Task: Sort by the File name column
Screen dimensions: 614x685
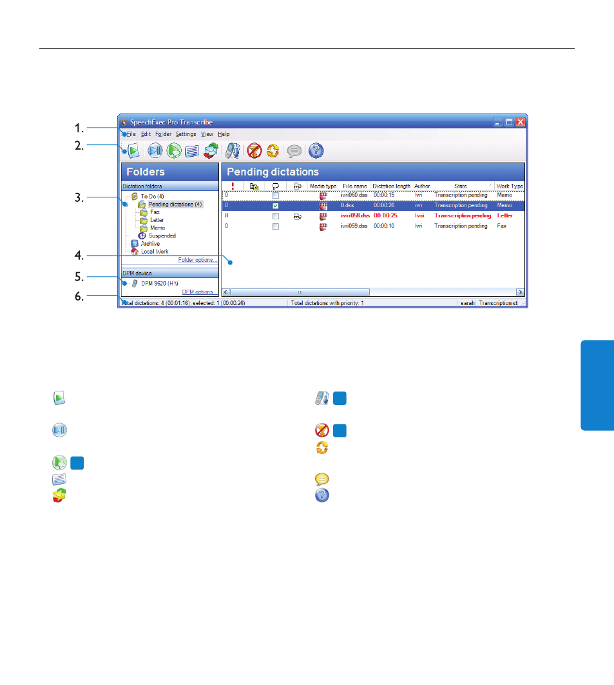Action: click(x=354, y=186)
